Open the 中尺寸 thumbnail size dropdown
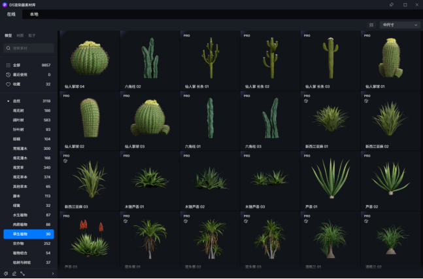 point(400,25)
